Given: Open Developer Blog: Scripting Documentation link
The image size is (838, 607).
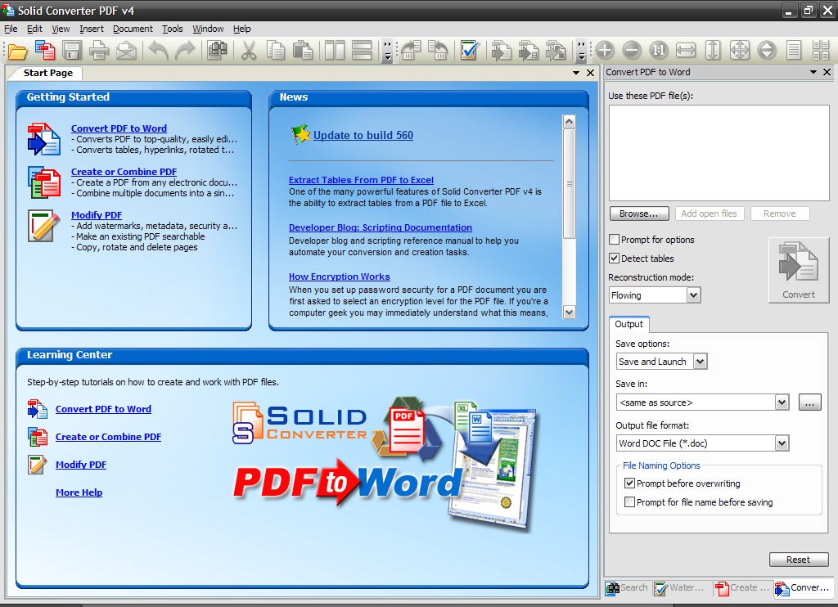Looking at the screenshot, I should (381, 227).
